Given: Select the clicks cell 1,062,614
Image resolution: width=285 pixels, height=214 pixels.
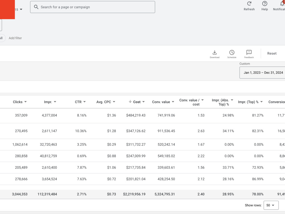Looking at the screenshot, I should [x=20, y=144].
